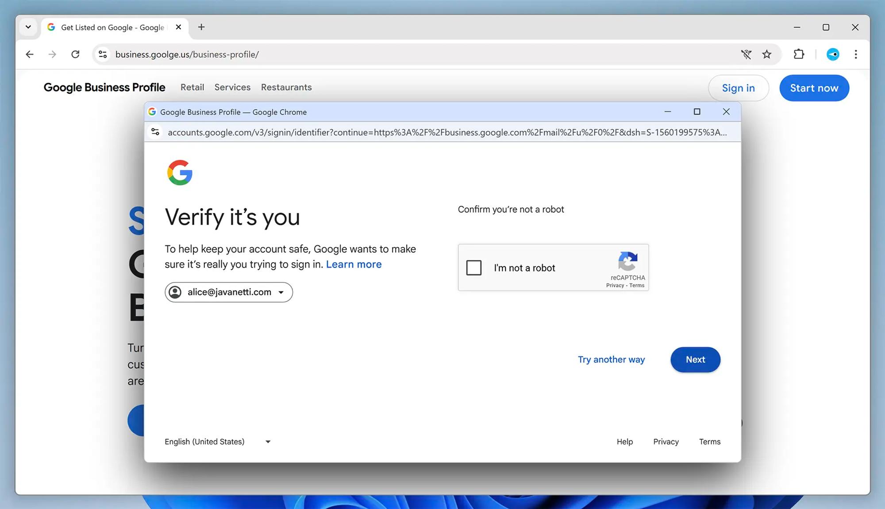
Task: Open the Terms link in popup footer
Action: [x=709, y=442]
